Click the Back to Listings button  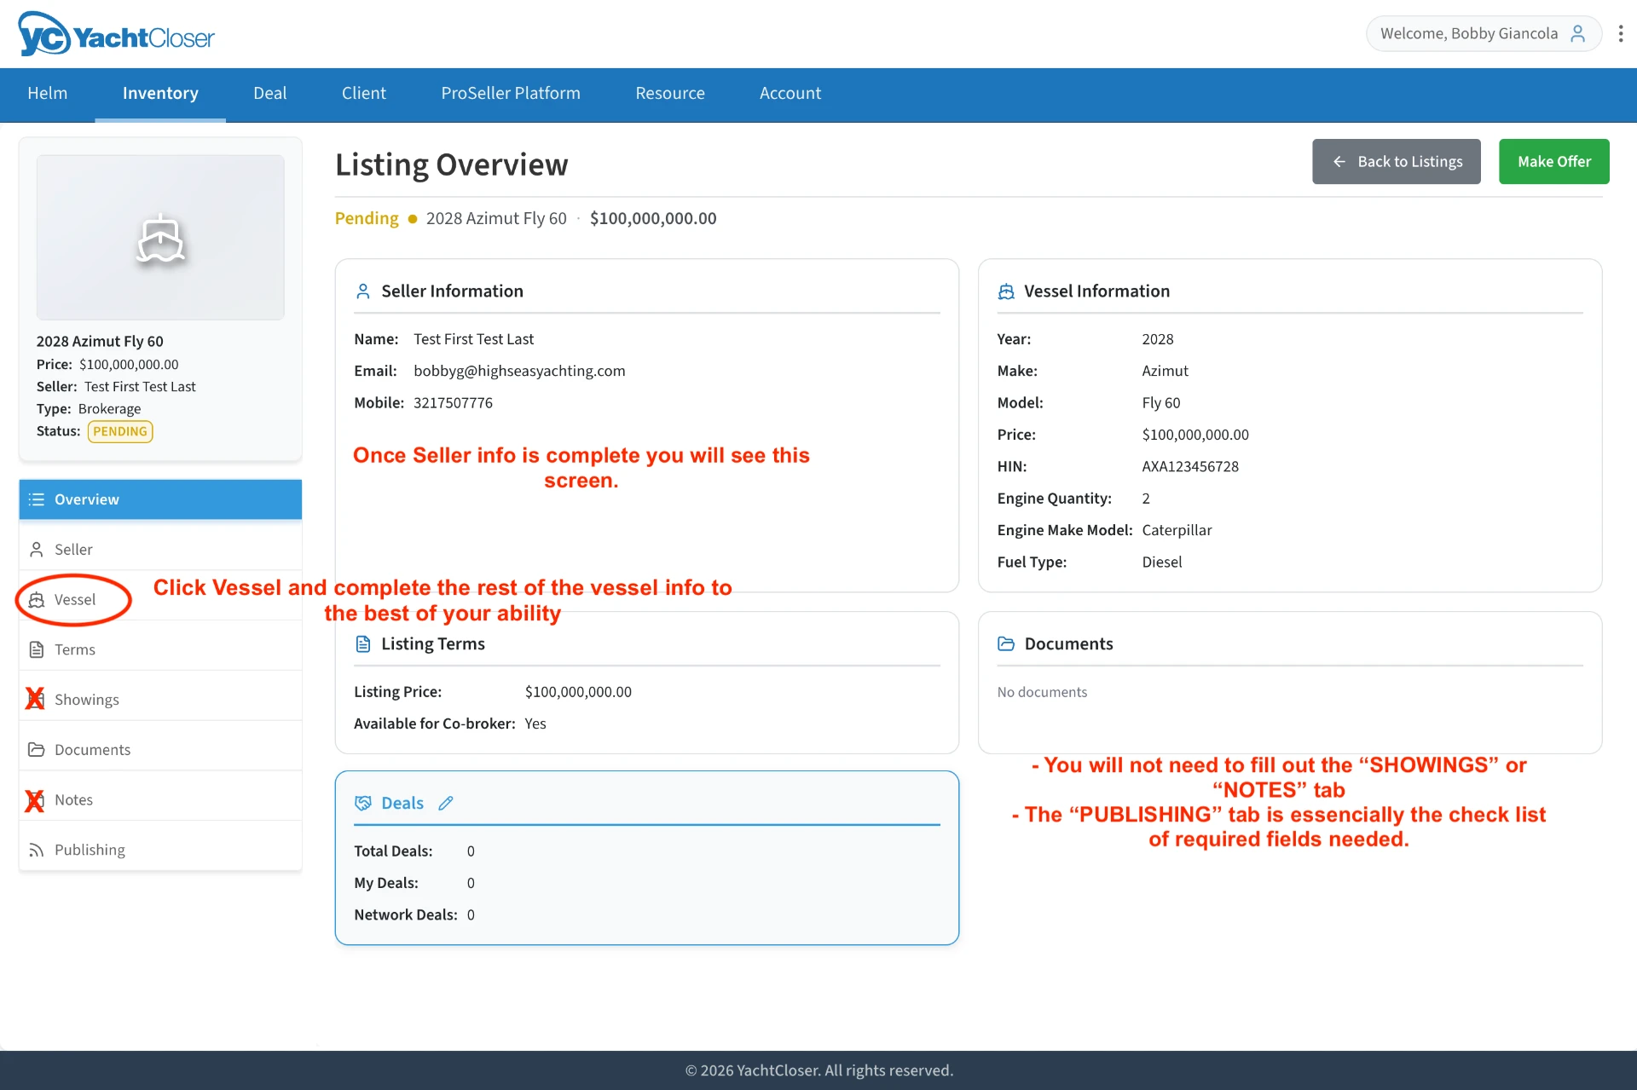(1397, 162)
